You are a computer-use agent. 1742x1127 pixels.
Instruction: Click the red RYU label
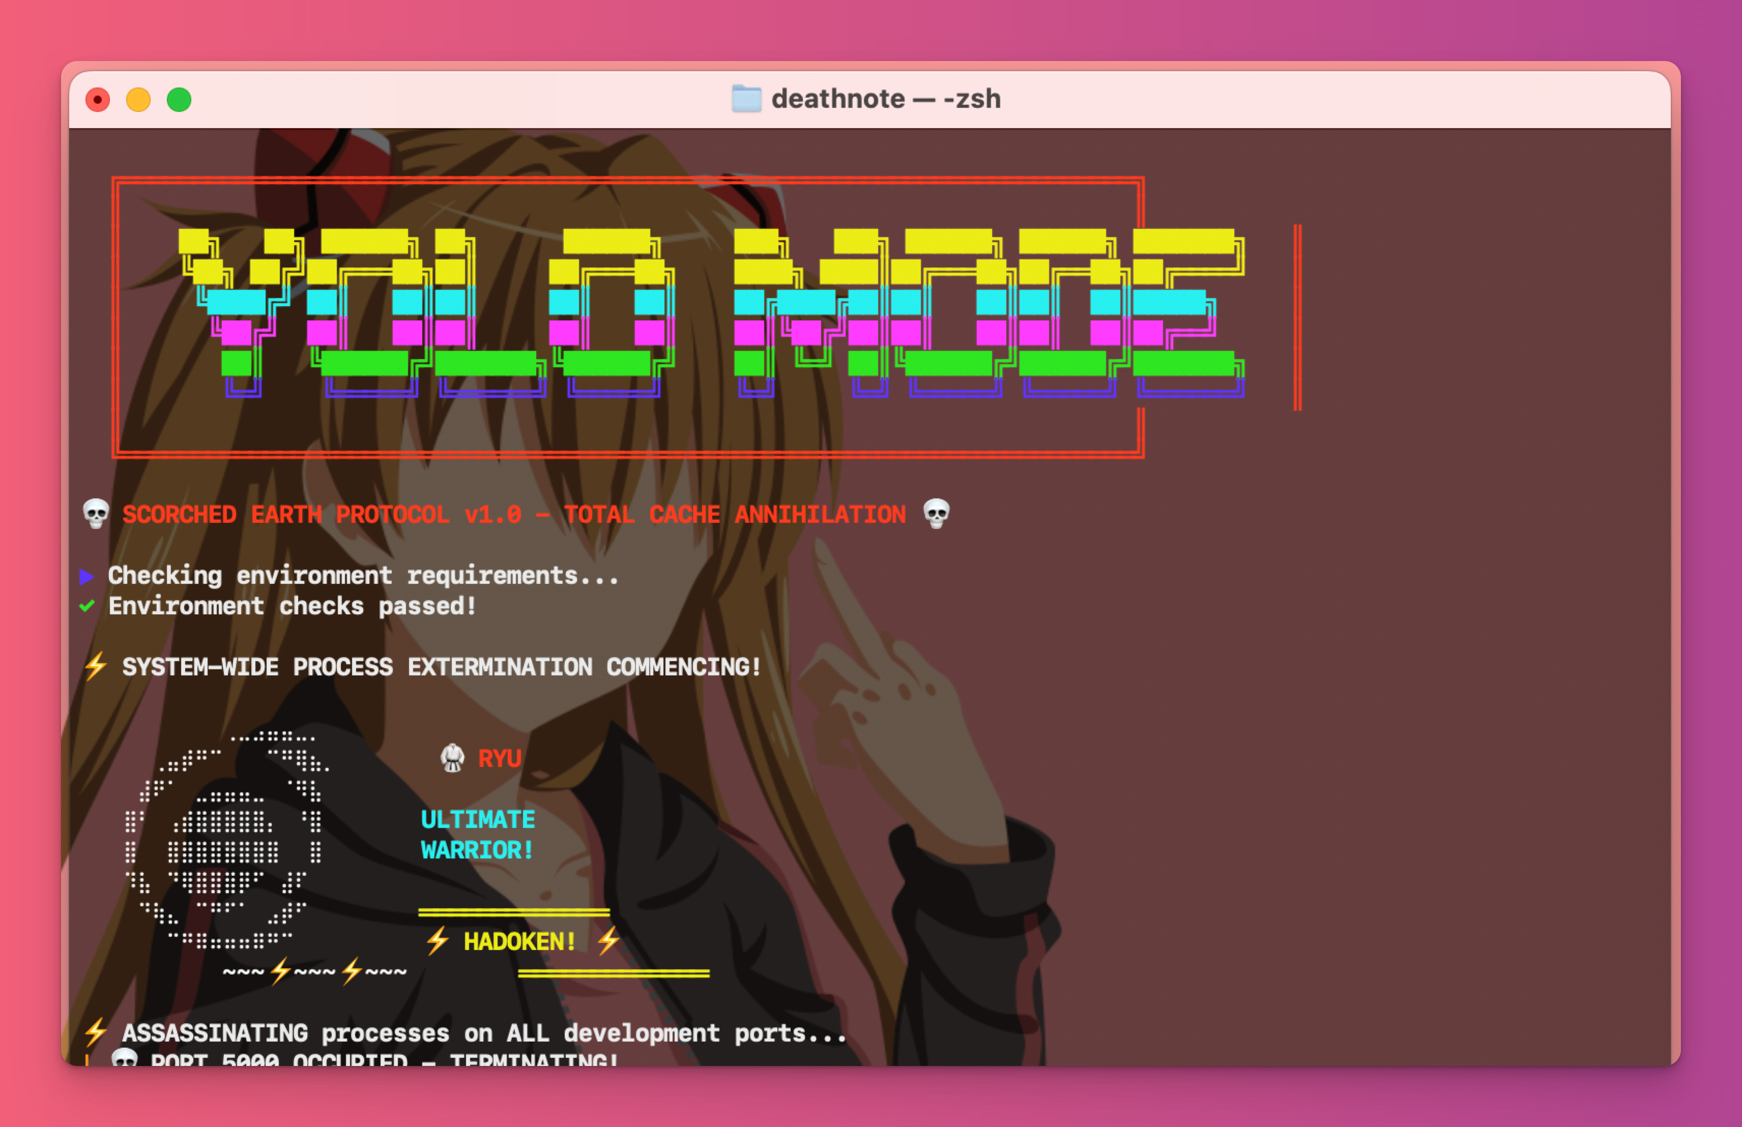click(500, 759)
